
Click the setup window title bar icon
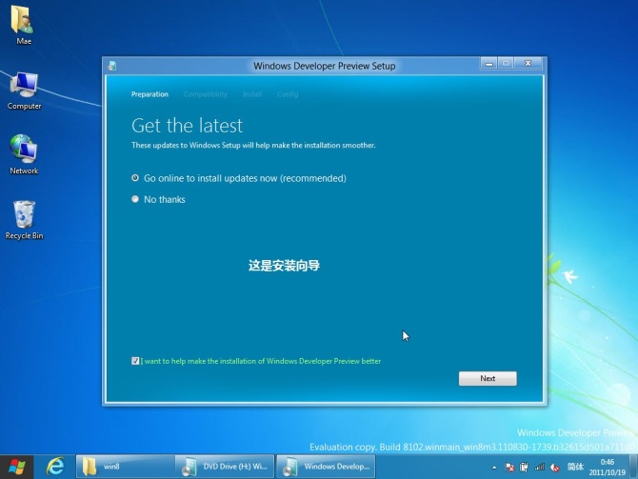(x=112, y=66)
